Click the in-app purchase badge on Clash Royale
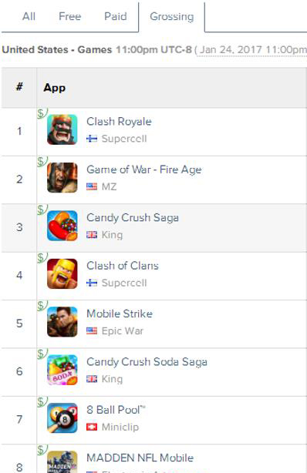Viewport: 307px width, 473px height. click(x=42, y=113)
